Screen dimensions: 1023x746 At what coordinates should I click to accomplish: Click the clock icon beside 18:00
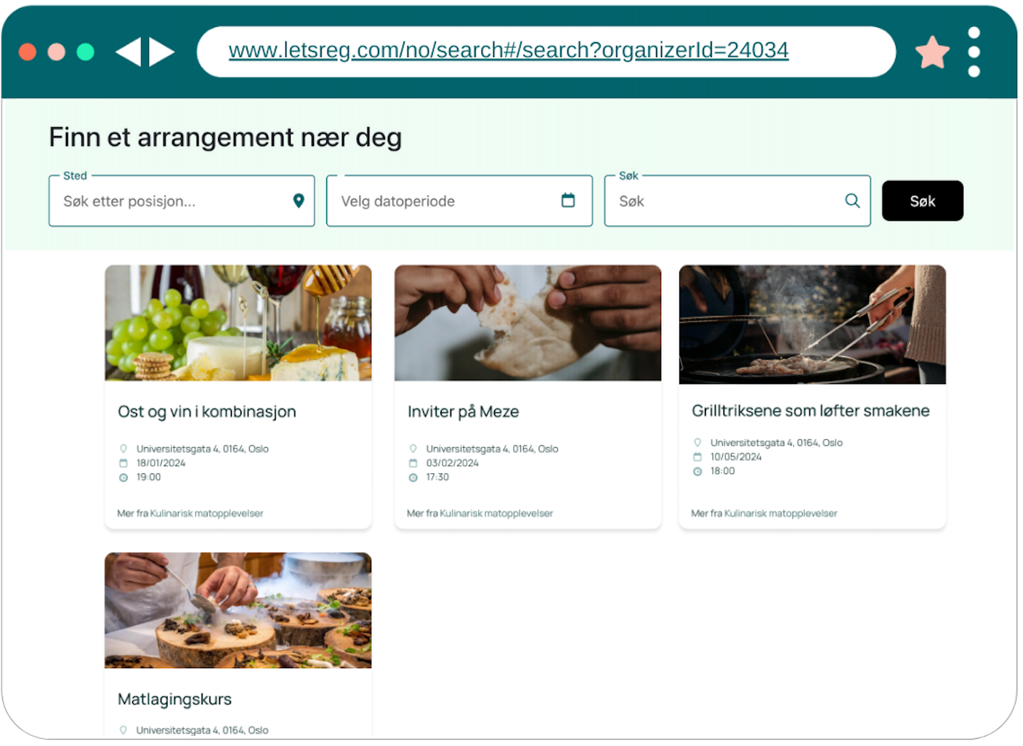[697, 471]
